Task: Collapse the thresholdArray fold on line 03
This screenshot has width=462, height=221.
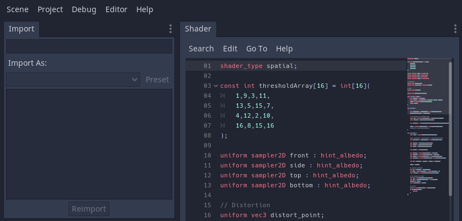Action: (x=216, y=86)
